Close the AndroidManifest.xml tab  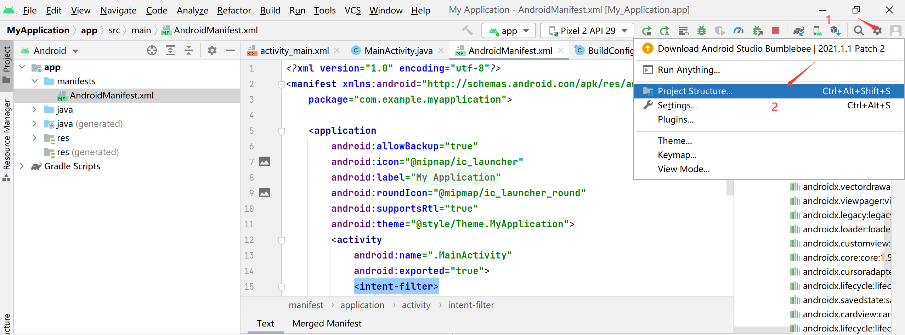pos(561,50)
